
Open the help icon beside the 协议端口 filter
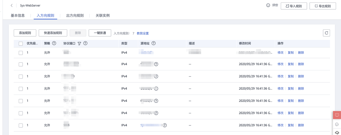[x=85, y=43]
